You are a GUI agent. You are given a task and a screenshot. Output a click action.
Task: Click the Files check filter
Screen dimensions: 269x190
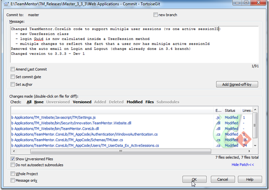150,102
